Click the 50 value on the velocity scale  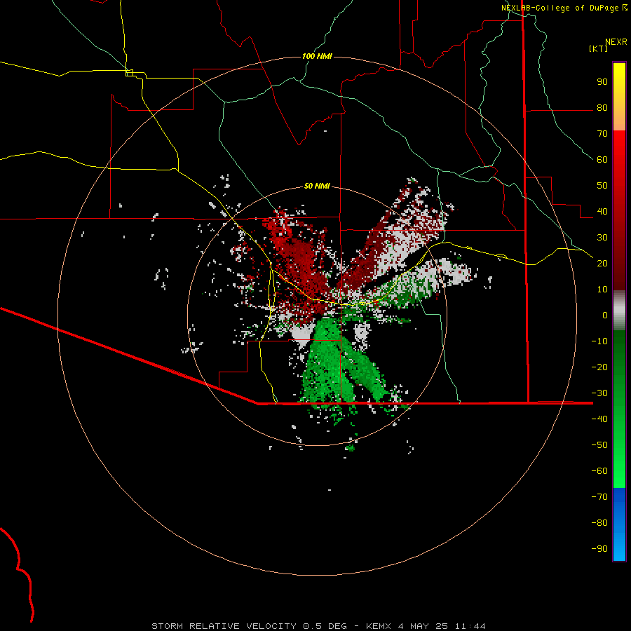pyautogui.click(x=602, y=186)
